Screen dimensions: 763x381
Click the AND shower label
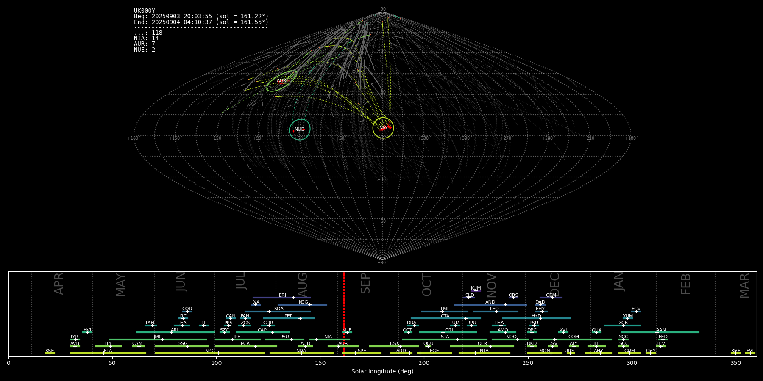click(490, 302)
